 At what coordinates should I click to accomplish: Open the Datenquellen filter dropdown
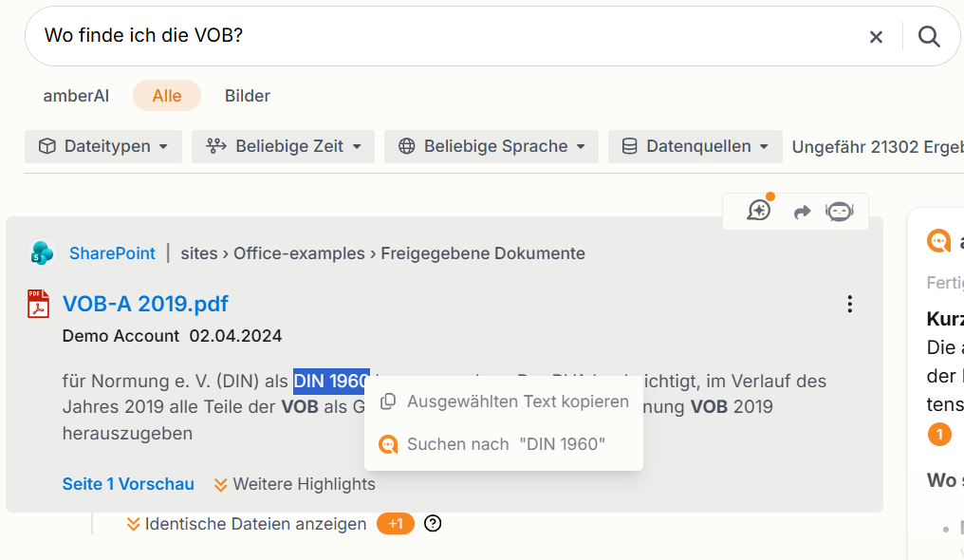pos(695,146)
